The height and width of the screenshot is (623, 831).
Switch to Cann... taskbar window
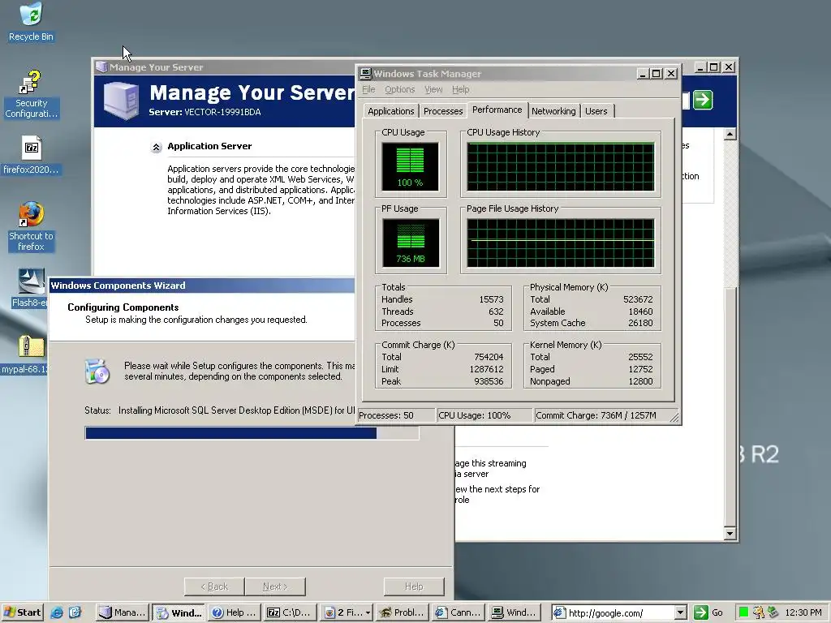459,612
